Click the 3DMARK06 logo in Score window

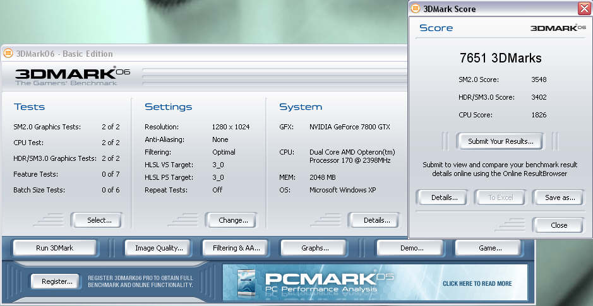tap(558, 28)
